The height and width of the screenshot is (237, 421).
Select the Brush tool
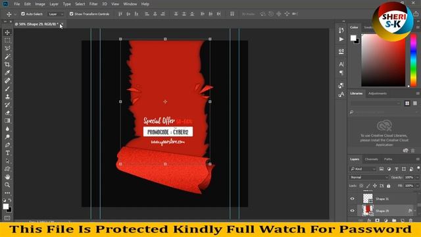[7, 89]
